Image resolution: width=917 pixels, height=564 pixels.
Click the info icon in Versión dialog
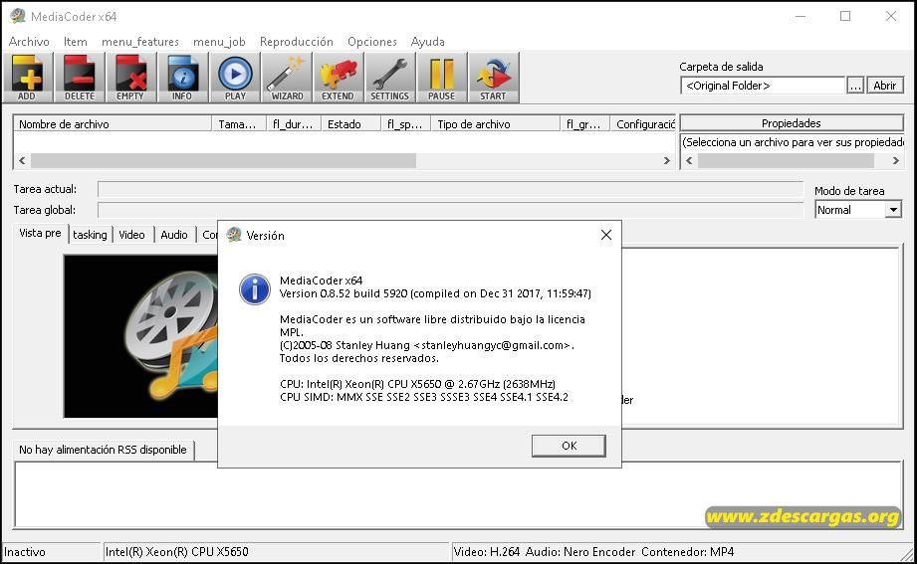coord(255,289)
